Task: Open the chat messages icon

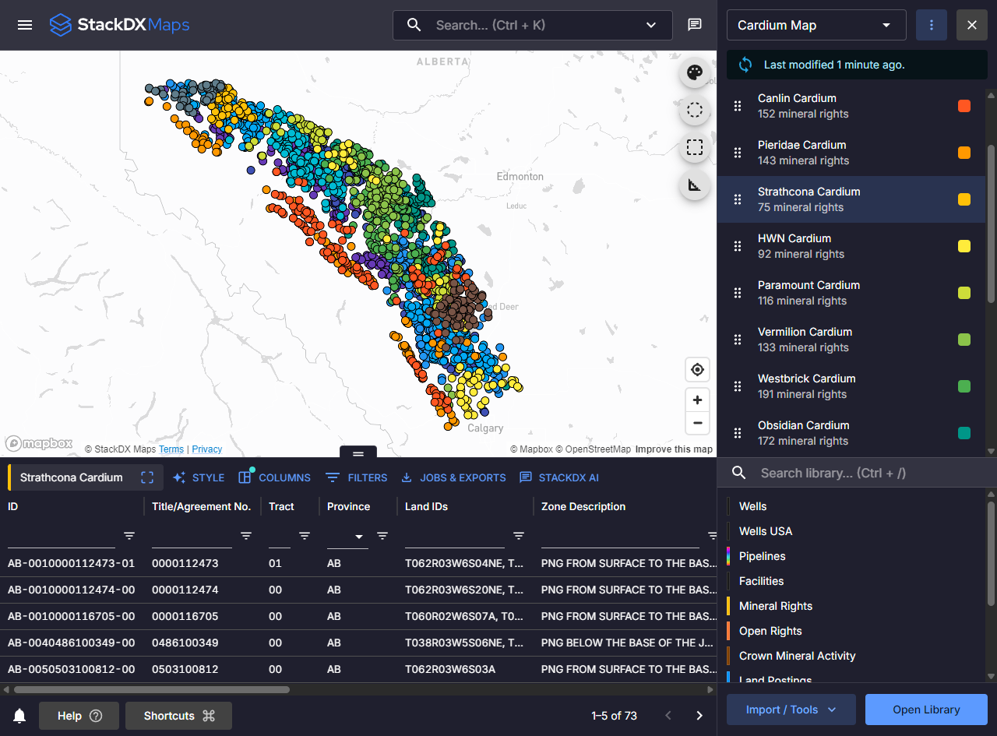Action: 695,25
